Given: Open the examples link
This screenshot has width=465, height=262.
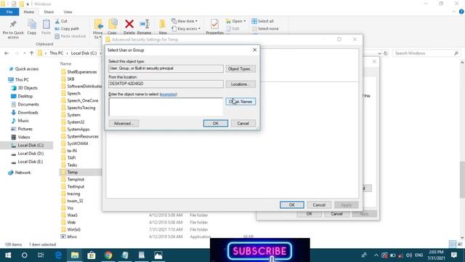Looking at the screenshot, I should tap(168, 94).
